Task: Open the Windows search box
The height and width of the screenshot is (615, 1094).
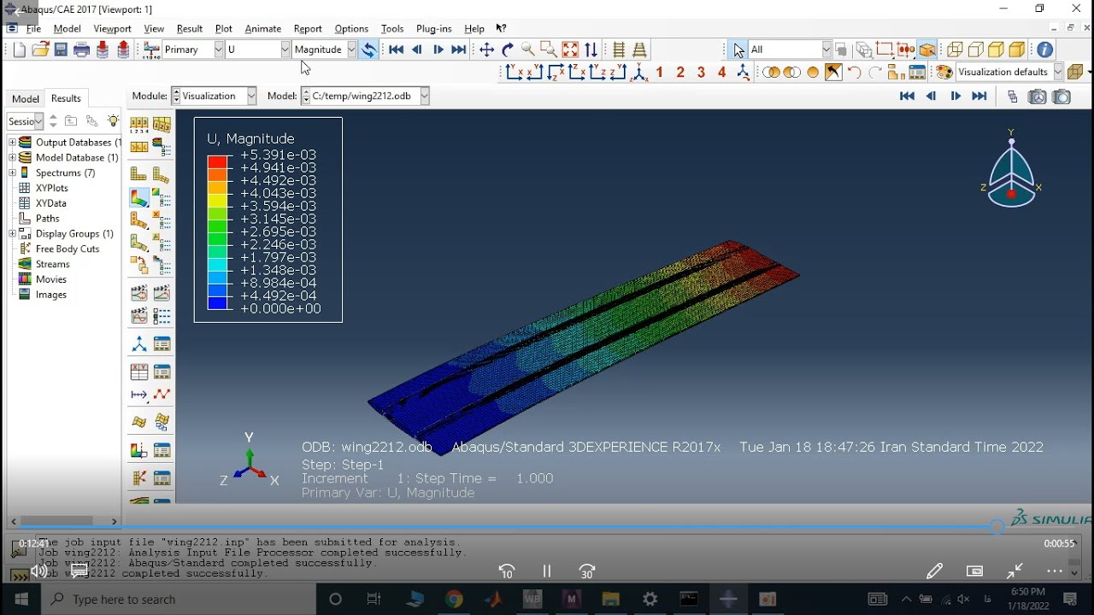Action: (x=179, y=600)
